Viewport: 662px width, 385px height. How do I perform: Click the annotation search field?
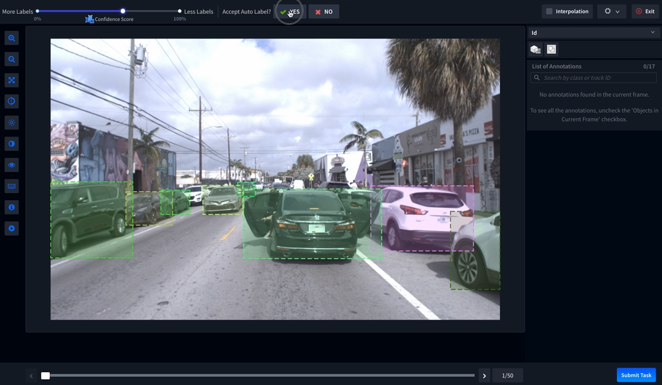593,78
